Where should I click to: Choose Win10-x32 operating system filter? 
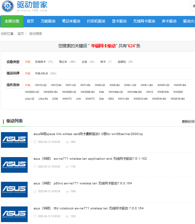click(41, 85)
